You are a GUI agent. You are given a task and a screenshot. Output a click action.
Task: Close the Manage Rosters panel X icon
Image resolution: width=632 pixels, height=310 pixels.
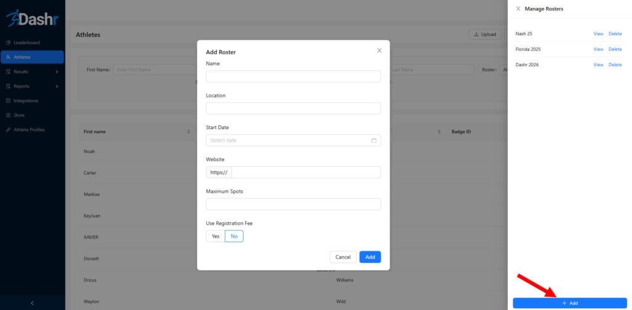[518, 9]
